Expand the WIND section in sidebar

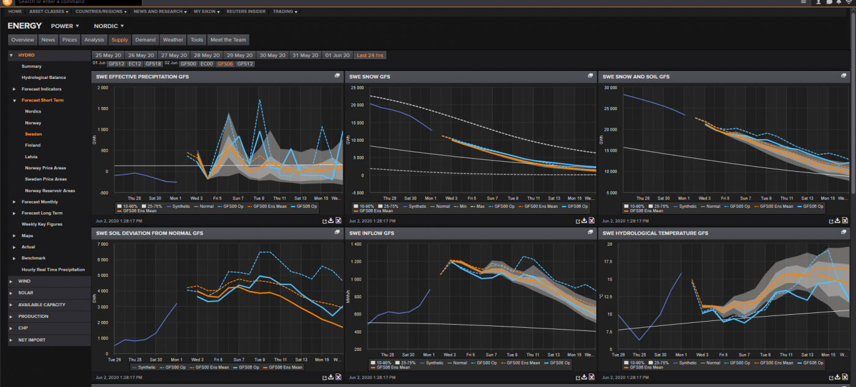coord(24,281)
